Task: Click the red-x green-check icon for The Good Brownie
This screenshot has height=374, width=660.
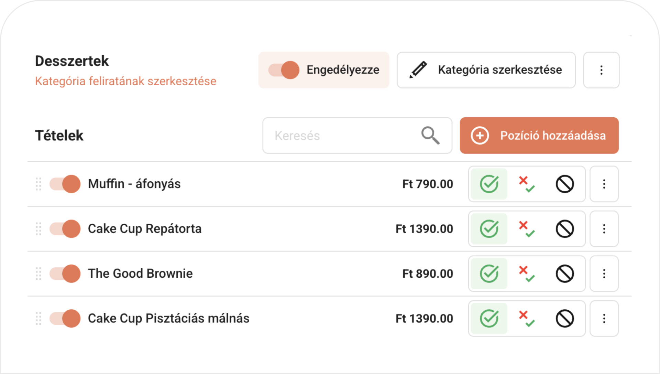Action: pos(527,274)
